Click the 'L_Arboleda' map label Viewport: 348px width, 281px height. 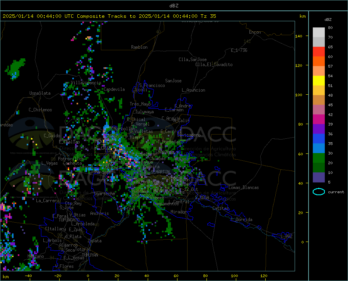(83, 224)
